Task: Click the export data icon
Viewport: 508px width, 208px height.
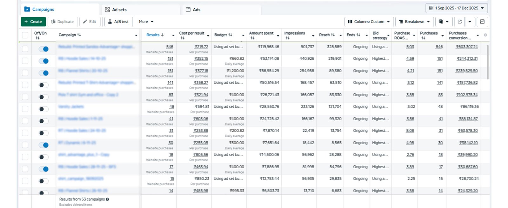Action: click(459, 22)
